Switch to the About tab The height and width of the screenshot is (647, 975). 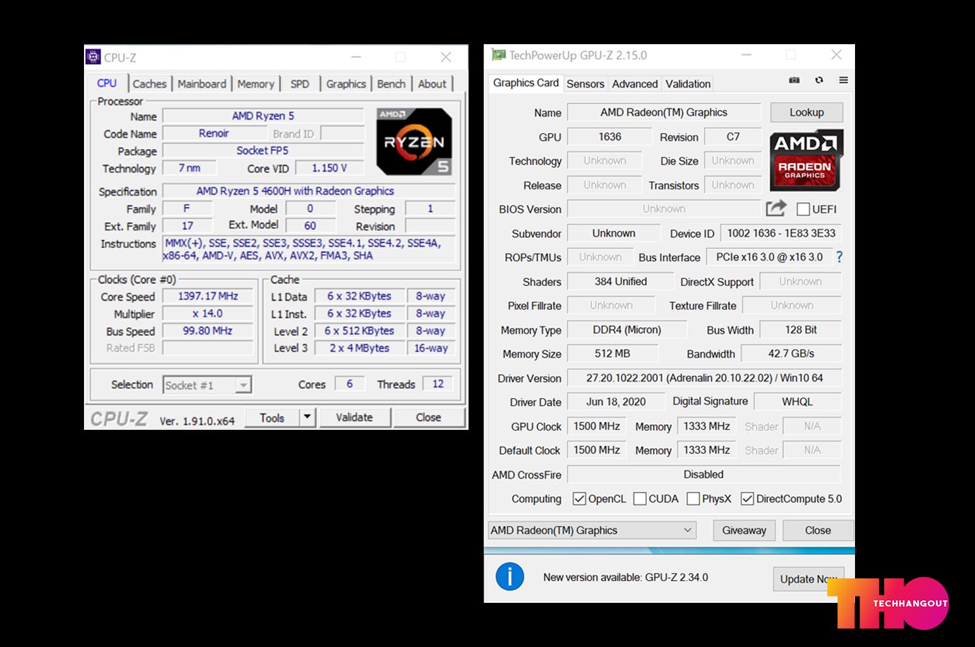[432, 84]
